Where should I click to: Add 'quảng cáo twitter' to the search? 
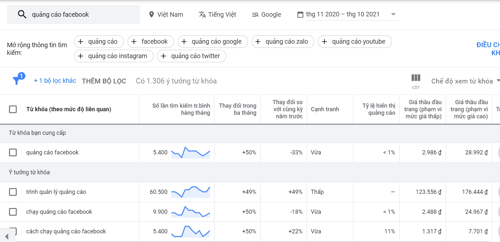pyautogui.click(x=192, y=56)
